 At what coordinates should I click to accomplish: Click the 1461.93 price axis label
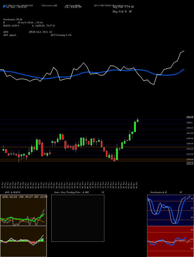(x=190, y=133)
